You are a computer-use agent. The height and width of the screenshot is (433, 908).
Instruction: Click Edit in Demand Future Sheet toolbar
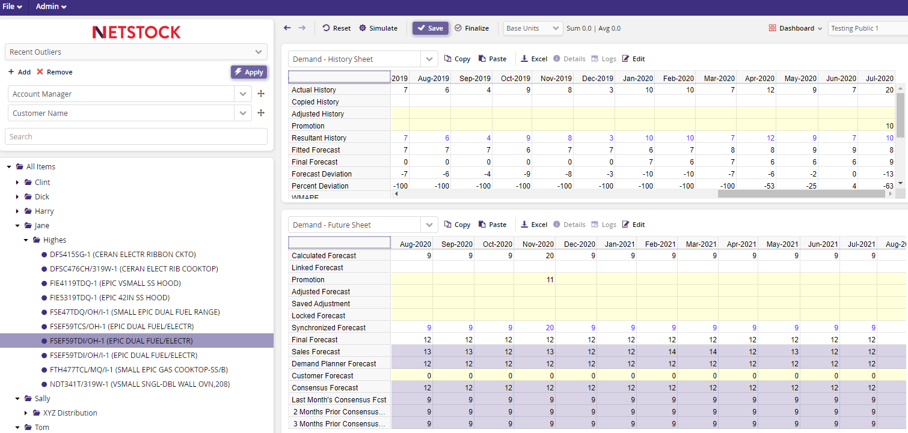tap(633, 225)
